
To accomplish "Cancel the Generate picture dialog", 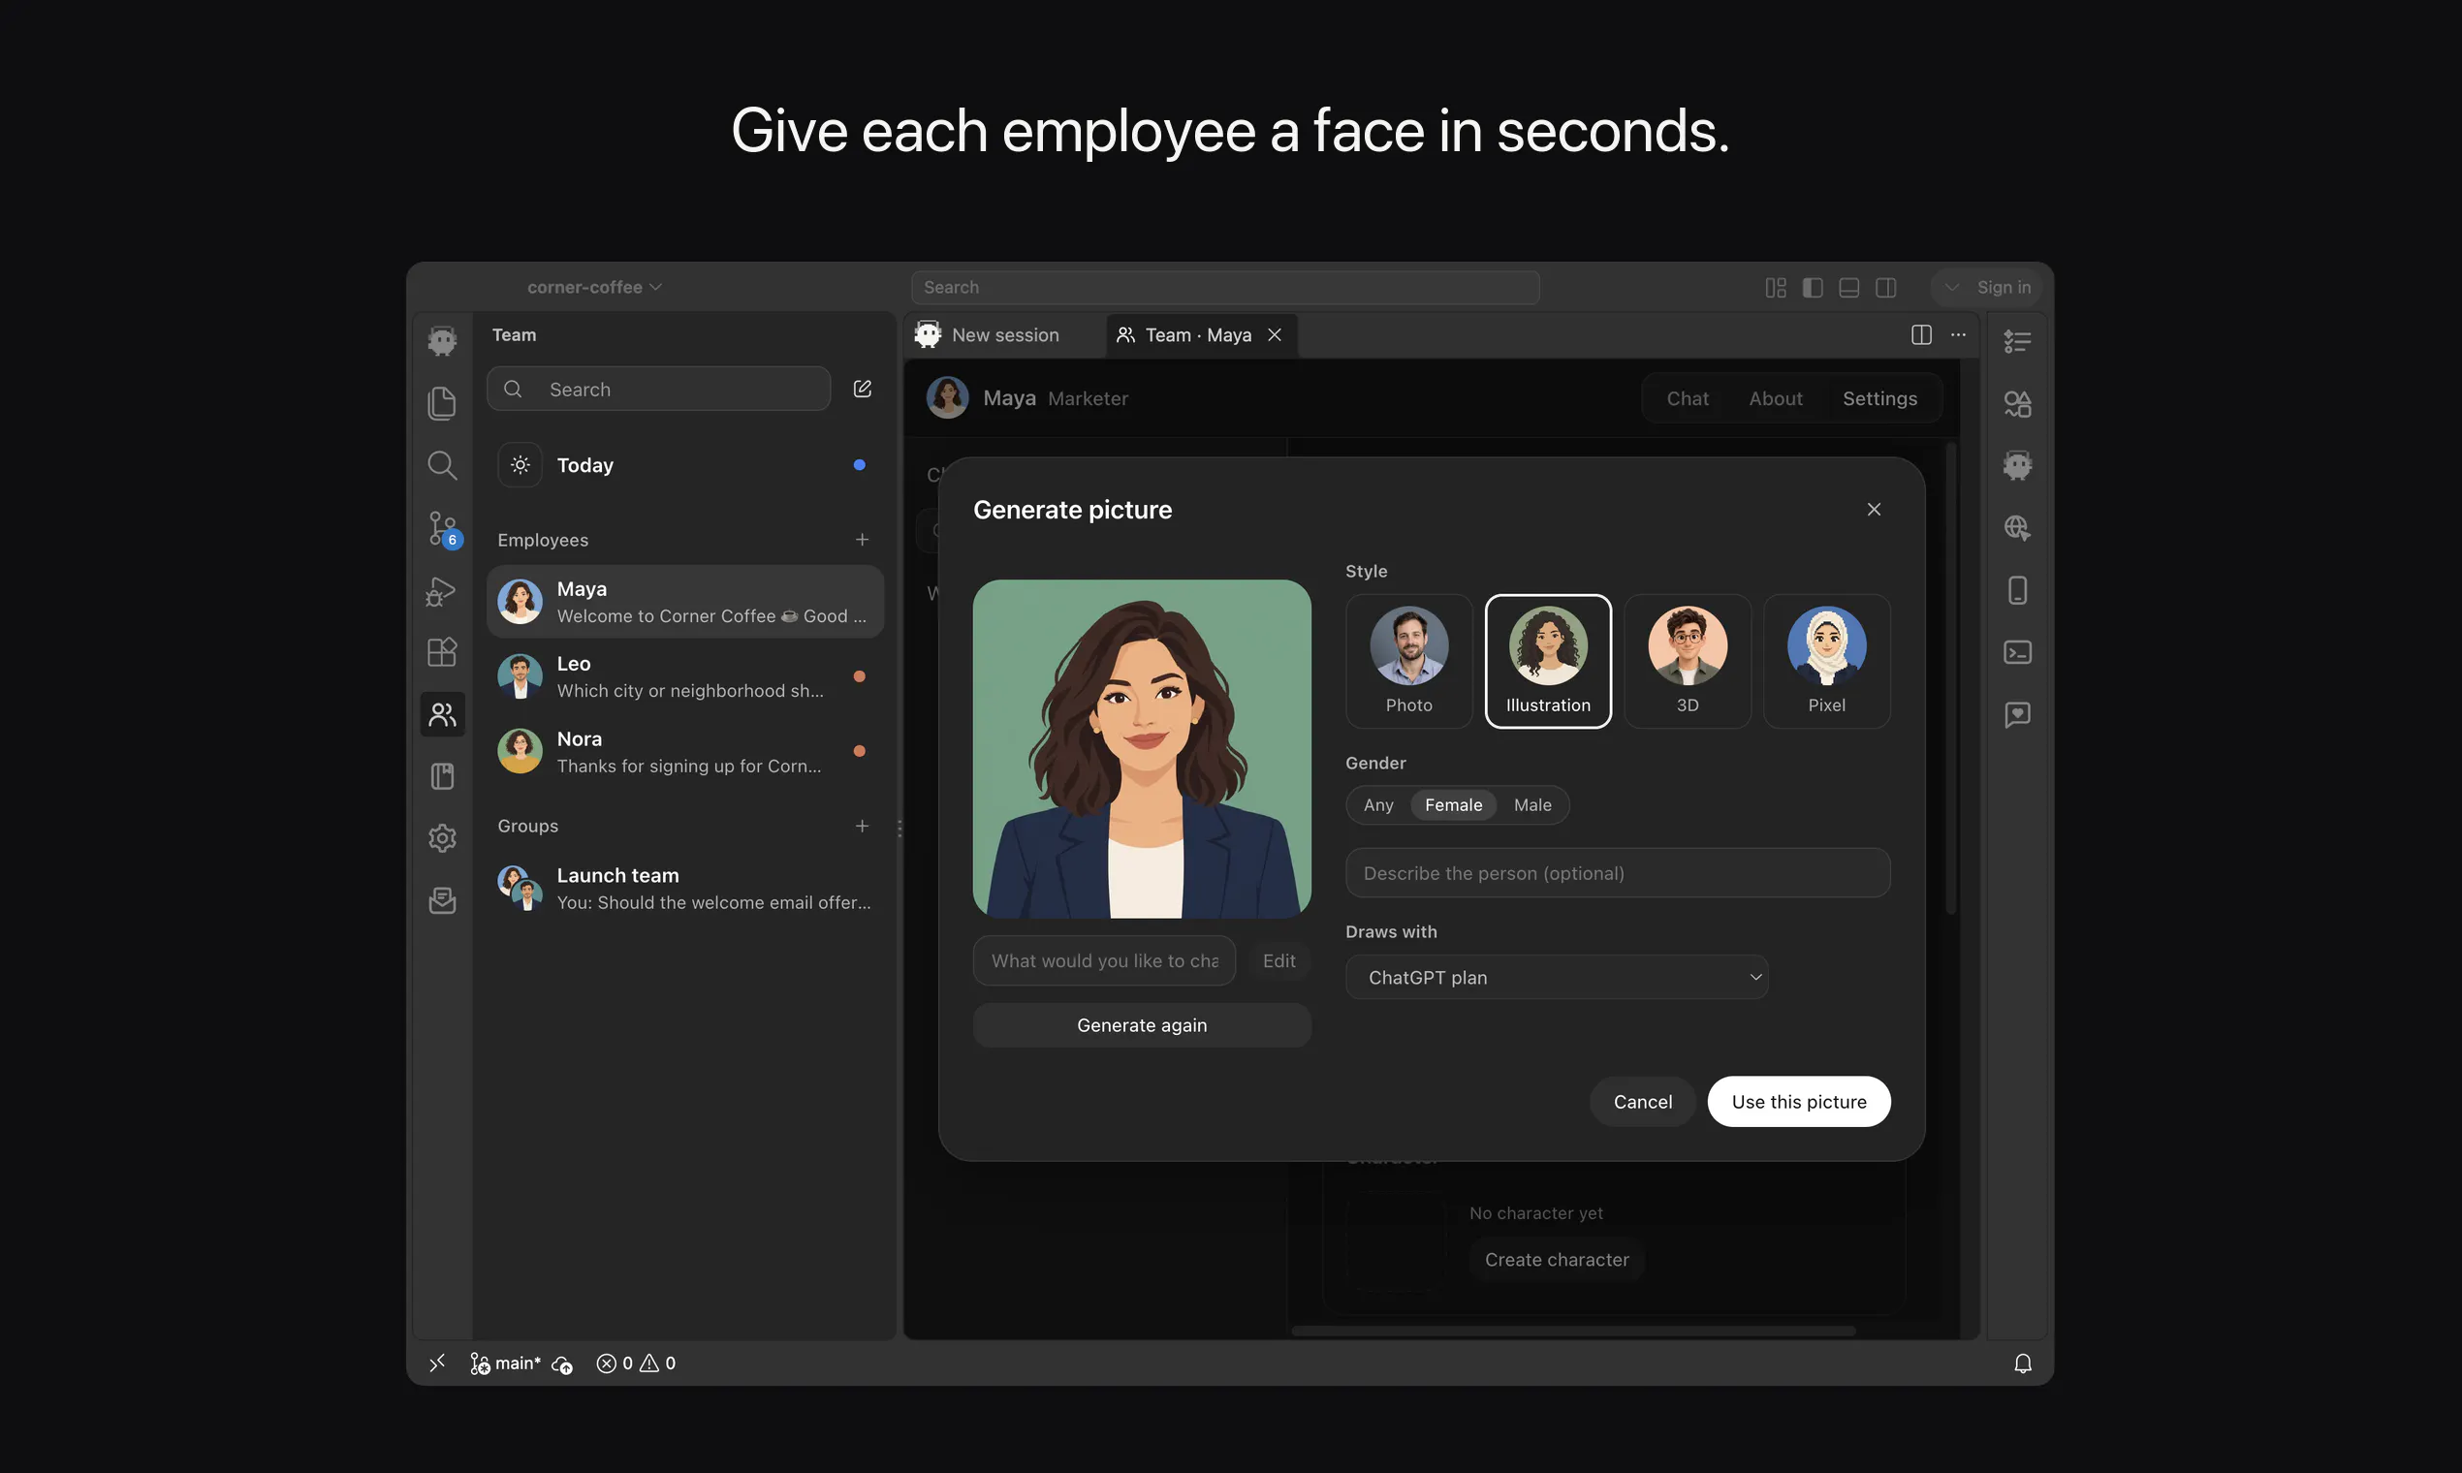I will (x=1642, y=1102).
